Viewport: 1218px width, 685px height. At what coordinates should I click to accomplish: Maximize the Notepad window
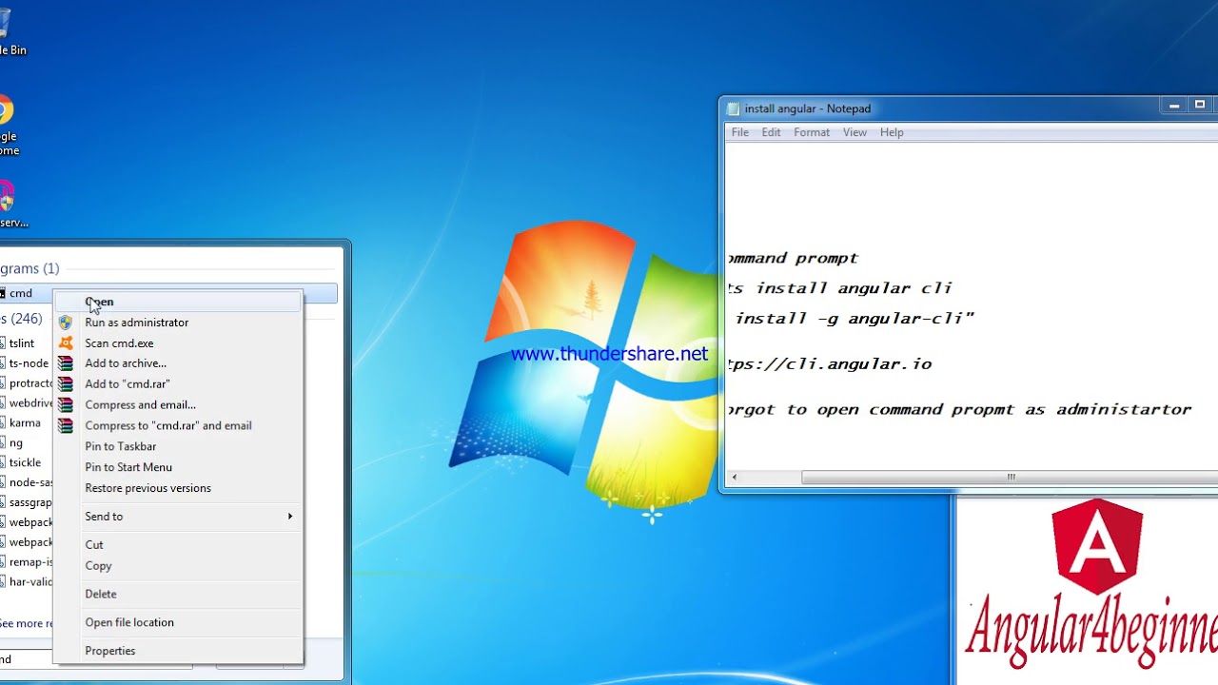coord(1200,106)
